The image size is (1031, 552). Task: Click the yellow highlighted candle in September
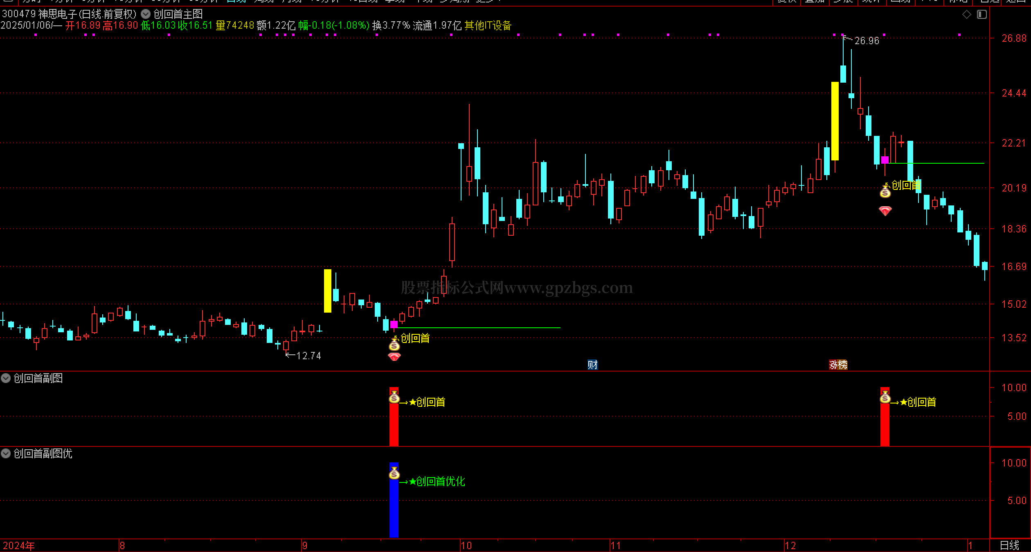328,291
